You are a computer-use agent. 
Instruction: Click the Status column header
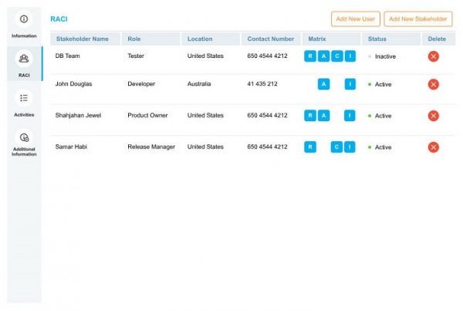coord(377,39)
